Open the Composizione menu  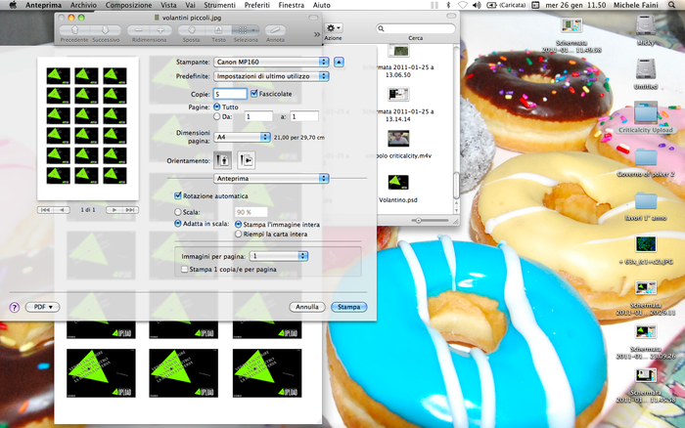128,5
